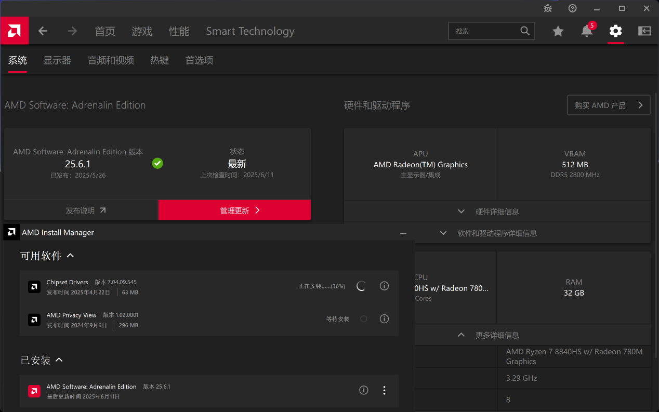Click the back navigation arrow

click(43, 31)
